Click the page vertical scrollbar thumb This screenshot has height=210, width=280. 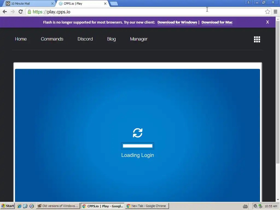pyautogui.click(x=278, y=92)
